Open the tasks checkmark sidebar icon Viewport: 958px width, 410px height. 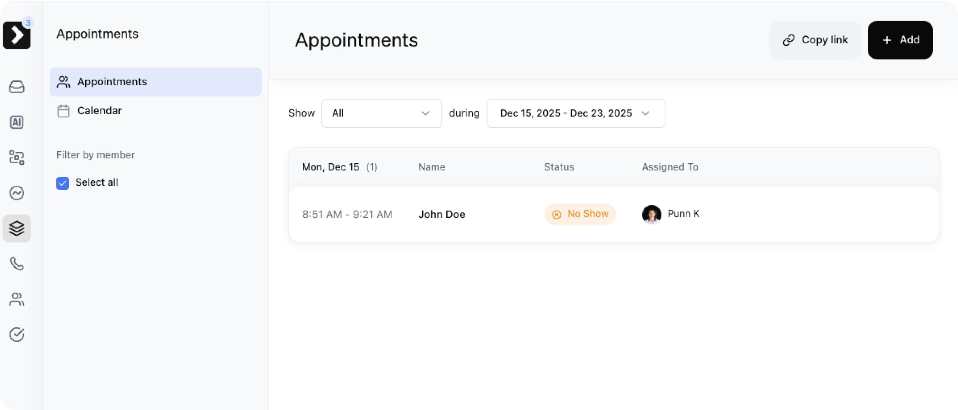tap(17, 334)
